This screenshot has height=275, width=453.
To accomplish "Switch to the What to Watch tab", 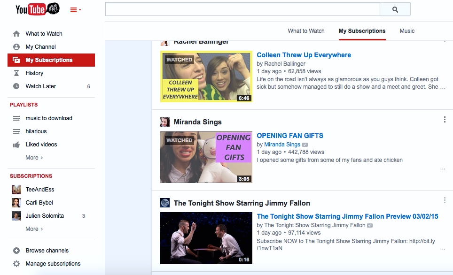I will point(306,31).
